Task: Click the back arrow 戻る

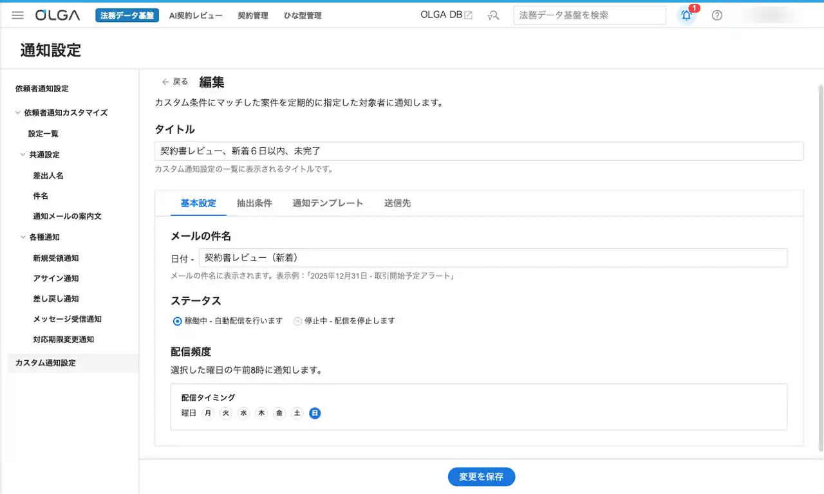Action: [x=175, y=82]
